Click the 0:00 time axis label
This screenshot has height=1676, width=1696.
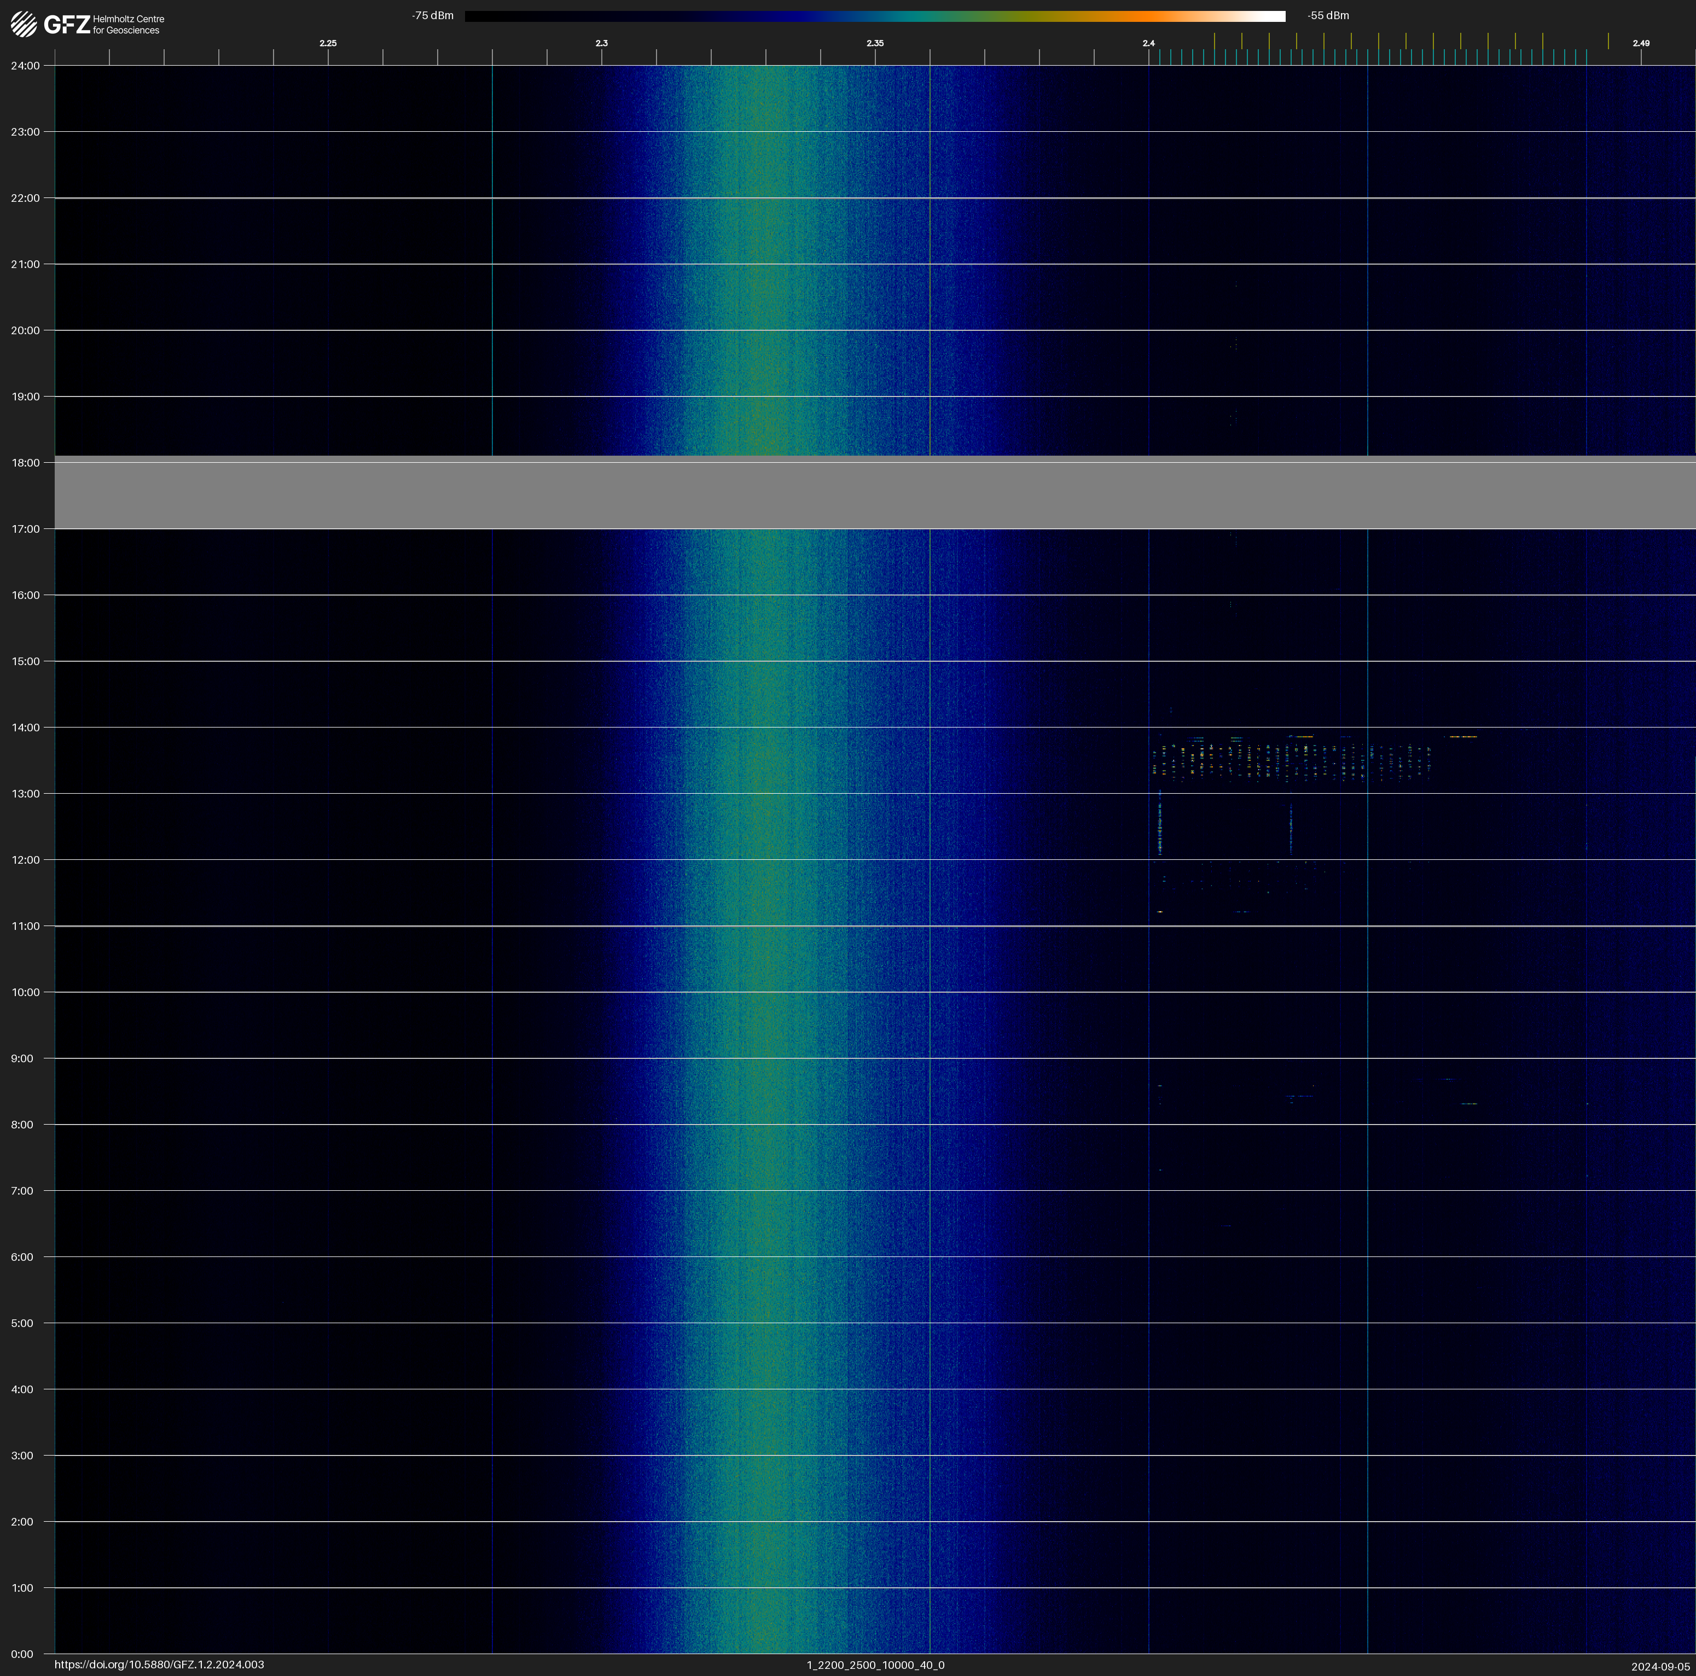pos(22,1654)
